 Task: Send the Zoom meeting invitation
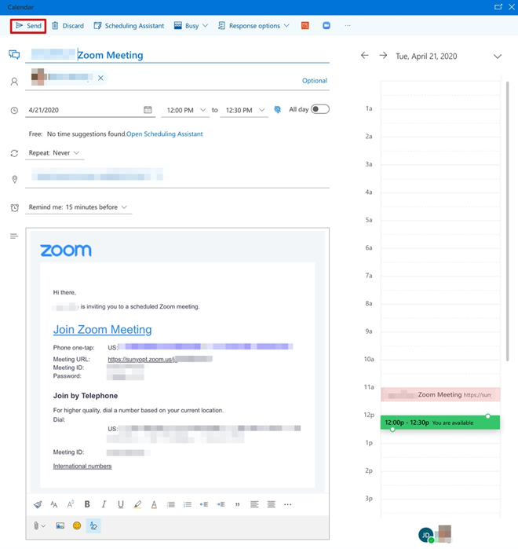[28, 26]
